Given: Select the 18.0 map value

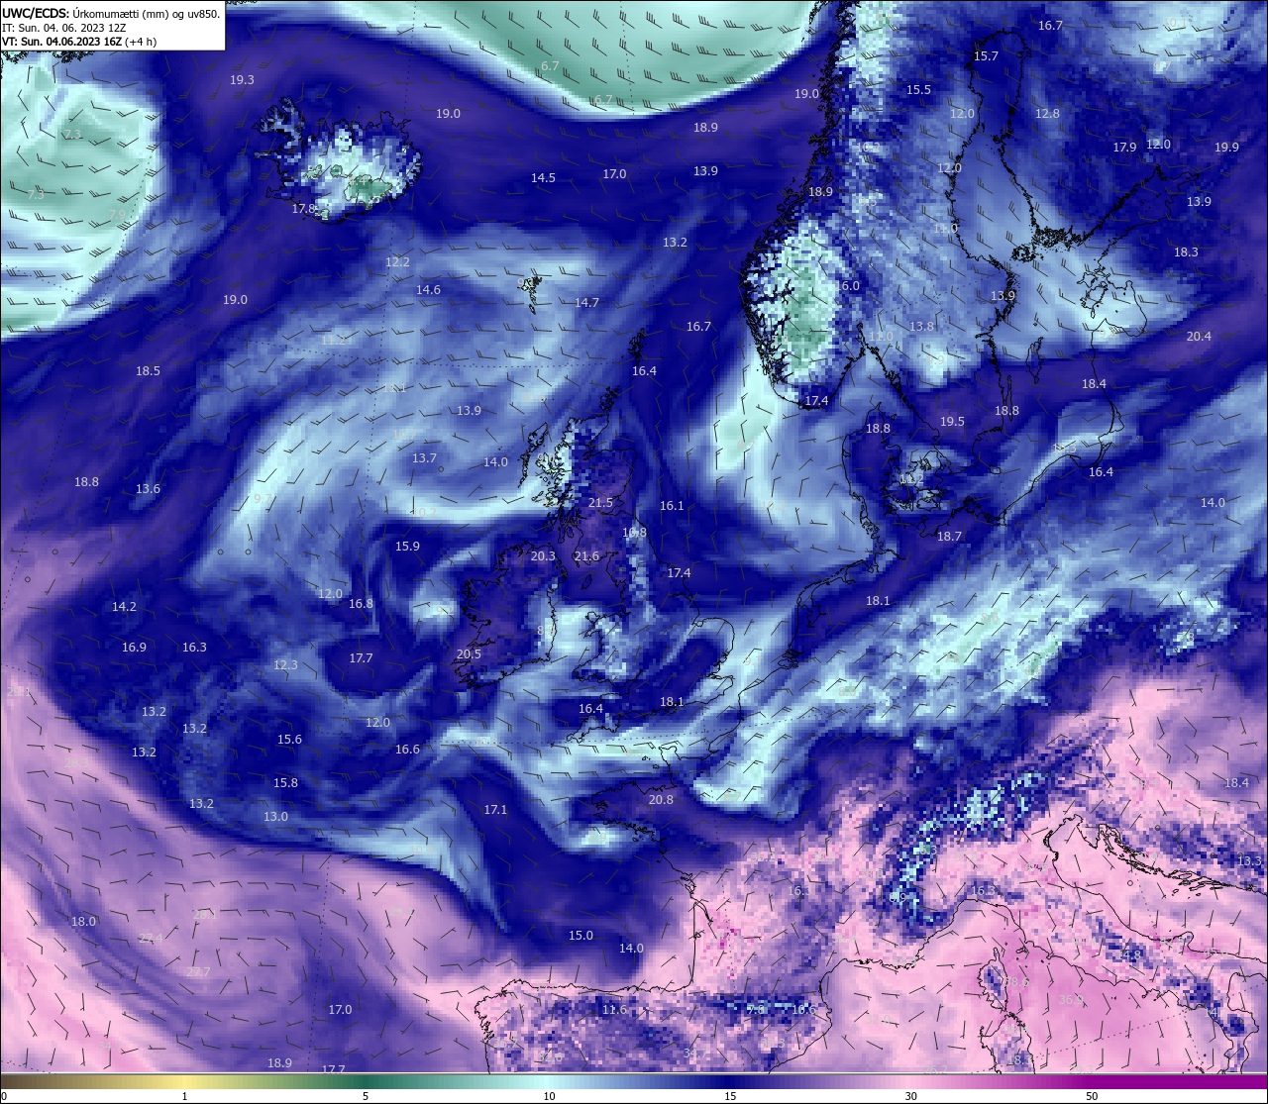Looking at the screenshot, I should [83, 922].
